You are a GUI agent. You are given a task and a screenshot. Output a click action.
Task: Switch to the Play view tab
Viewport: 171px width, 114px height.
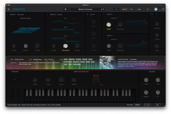pyautogui.click(x=117, y=9)
